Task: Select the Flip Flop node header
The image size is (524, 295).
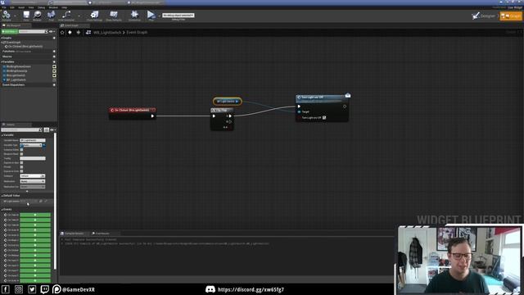Action: (x=222, y=110)
